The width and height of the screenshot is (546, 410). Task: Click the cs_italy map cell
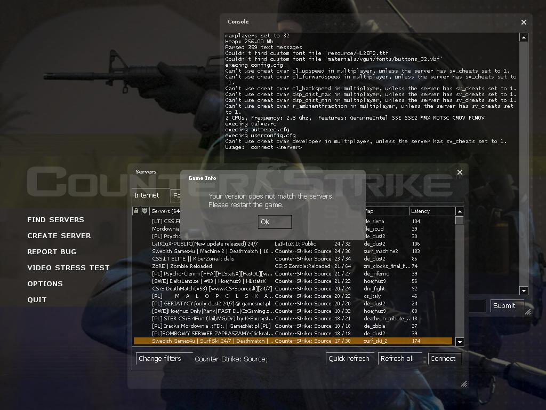tap(372, 296)
